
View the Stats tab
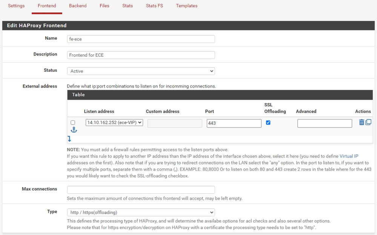[128, 6]
